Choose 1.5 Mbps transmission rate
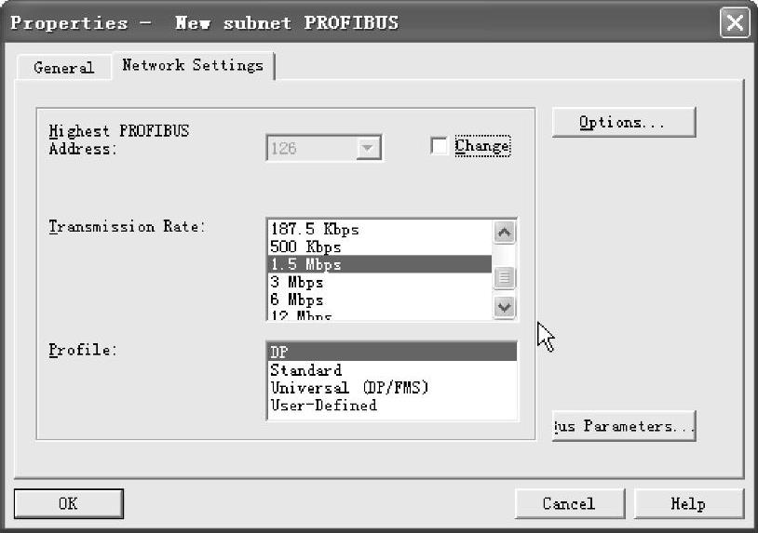Image resolution: width=758 pixels, height=533 pixels. (x=380, y=264)
